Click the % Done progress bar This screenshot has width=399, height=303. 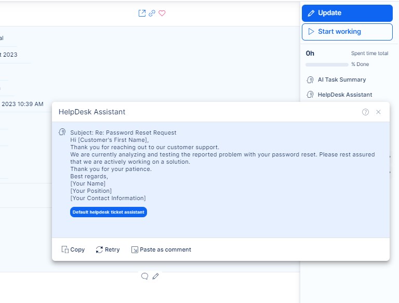coord(327,64)
